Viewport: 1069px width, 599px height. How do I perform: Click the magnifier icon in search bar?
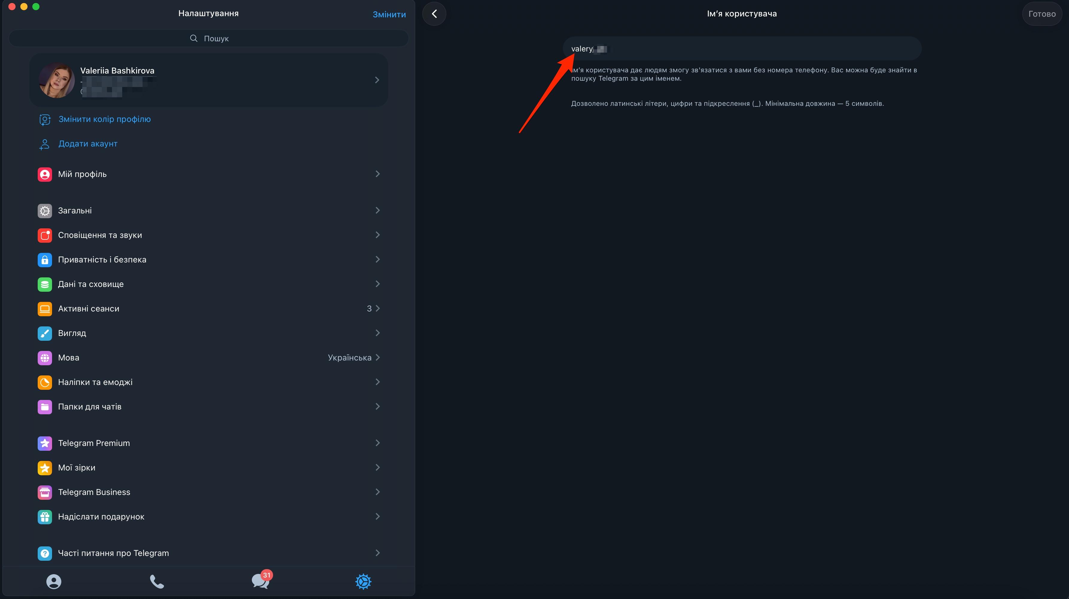point(194,38)
